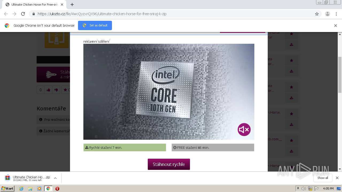Star the first related file
Image resolution: width=342 pixels, height=192 pixels.
pyautogui.click(x=292, y=34)
